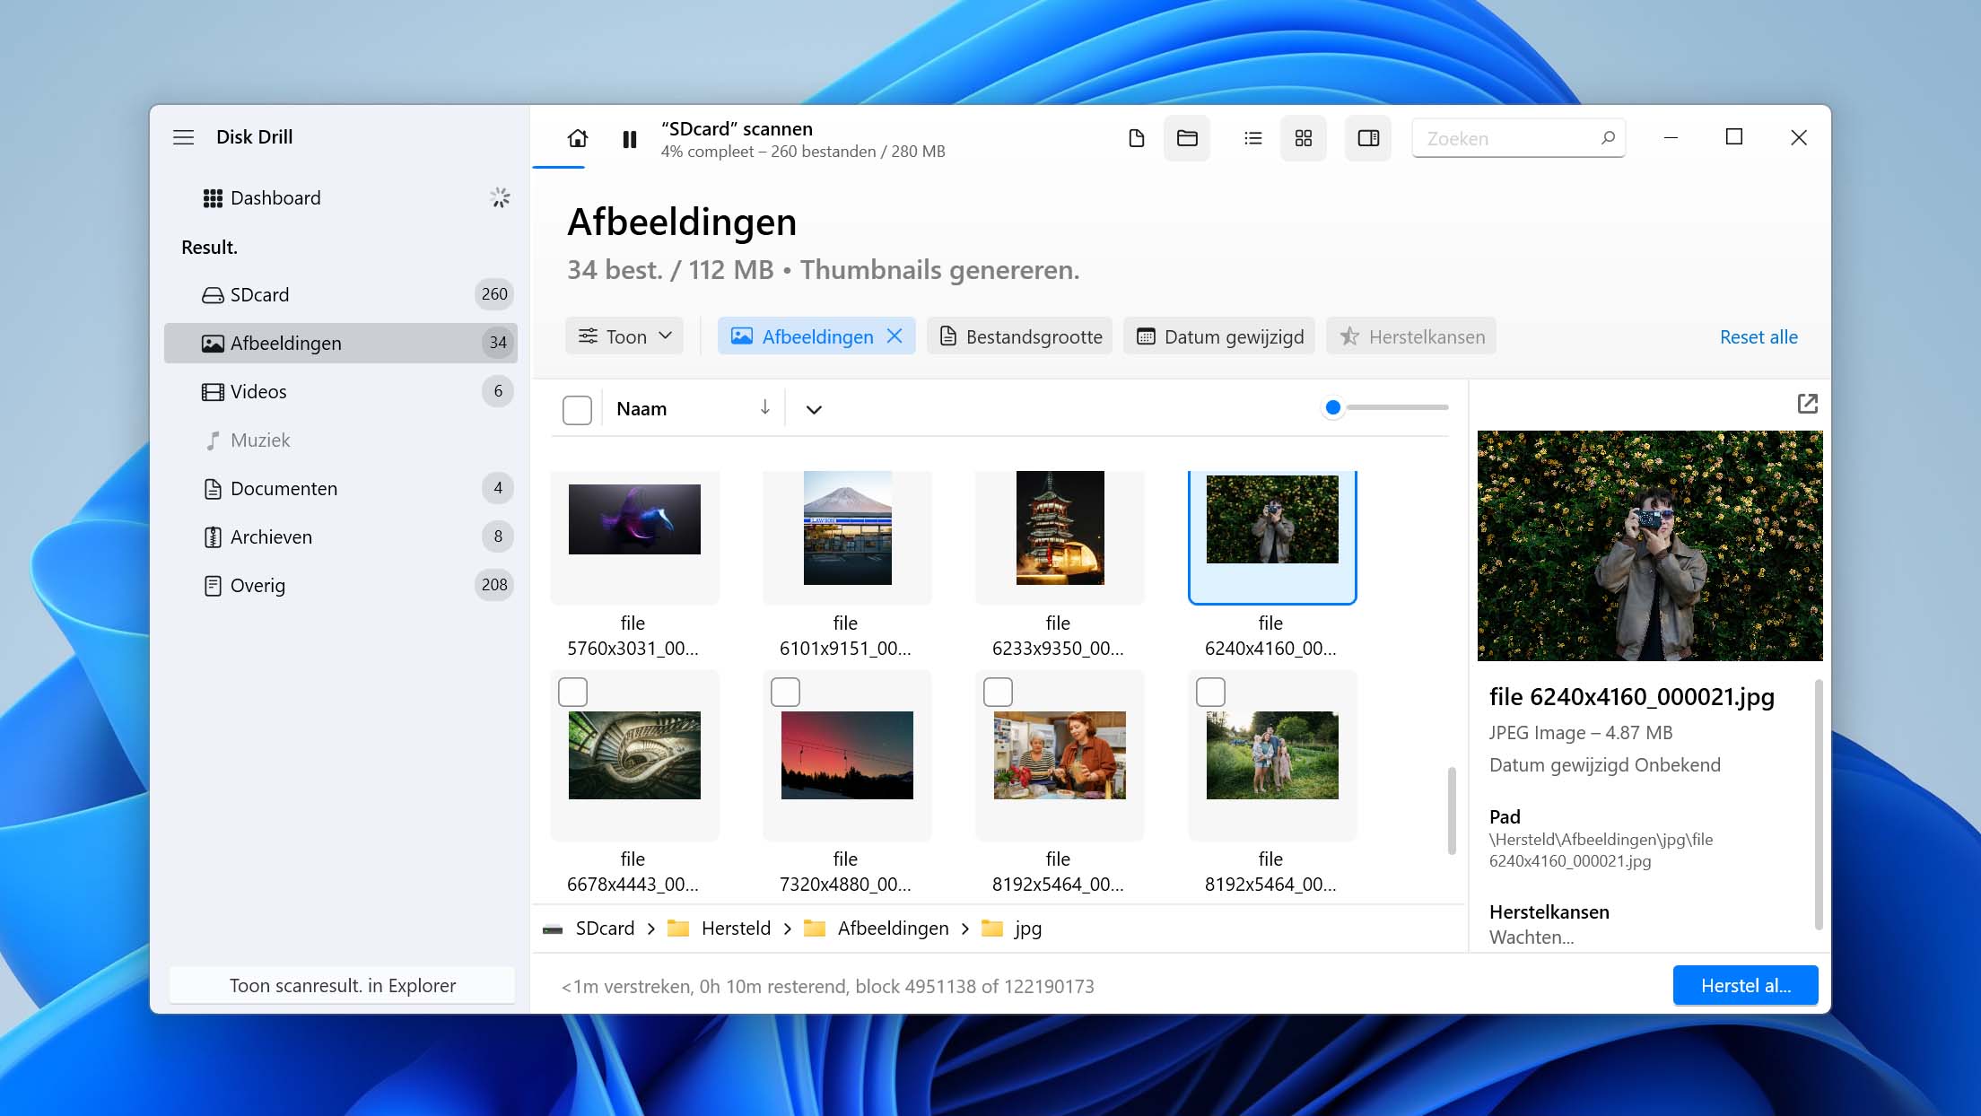Select the staircase thumbnail 6678x4443
Screen dimensions: 1981x1116
[634, 755]
